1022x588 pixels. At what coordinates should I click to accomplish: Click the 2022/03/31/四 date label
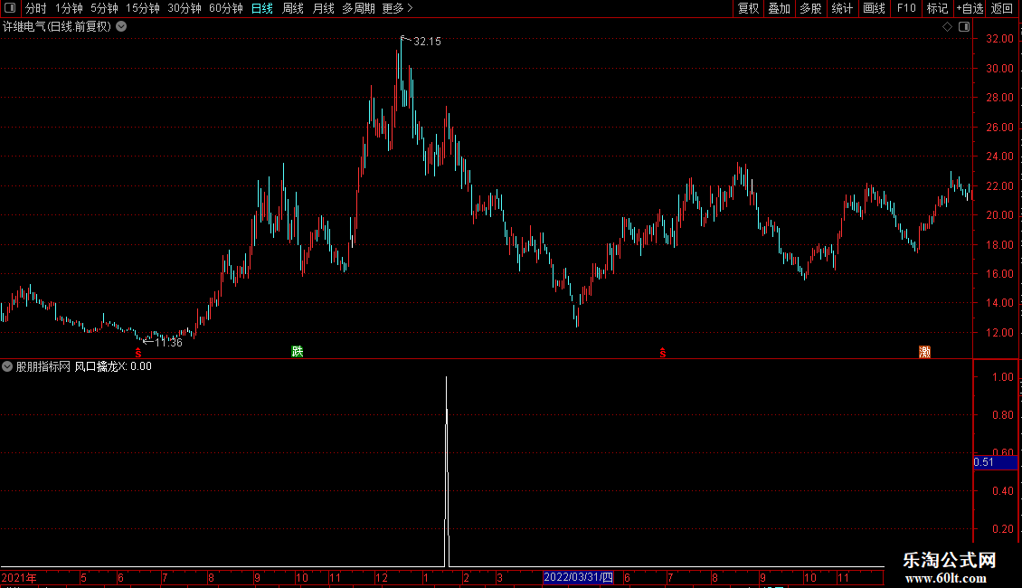(578, 577)
